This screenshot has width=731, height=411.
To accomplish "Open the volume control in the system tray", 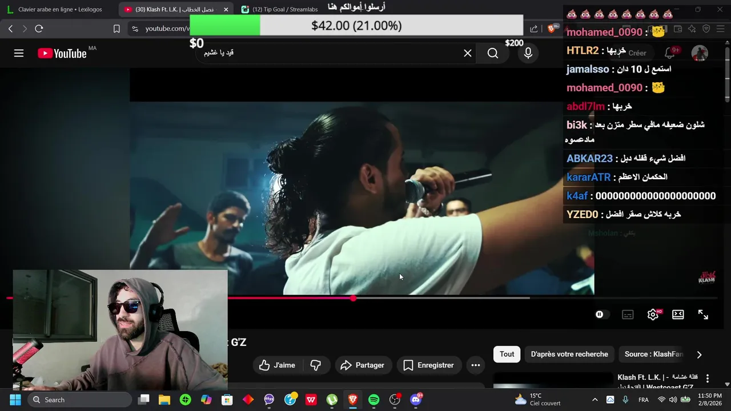I will pos(673,400).
